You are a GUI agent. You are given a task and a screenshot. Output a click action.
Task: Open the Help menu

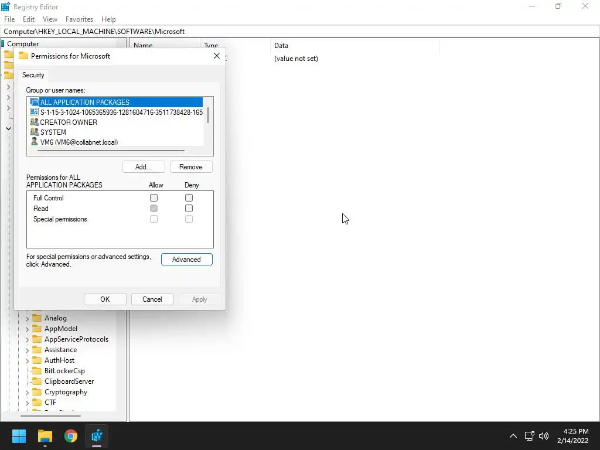tap(108, 19)
